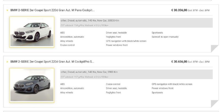The image size is (220, 112).
Task: View the white BMW 2-Series photo
Action: 32,32
